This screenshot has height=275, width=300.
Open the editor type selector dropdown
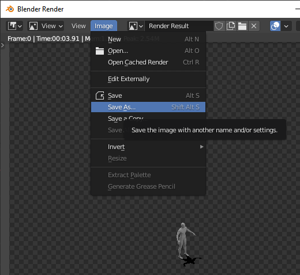(x=14, y=26)
